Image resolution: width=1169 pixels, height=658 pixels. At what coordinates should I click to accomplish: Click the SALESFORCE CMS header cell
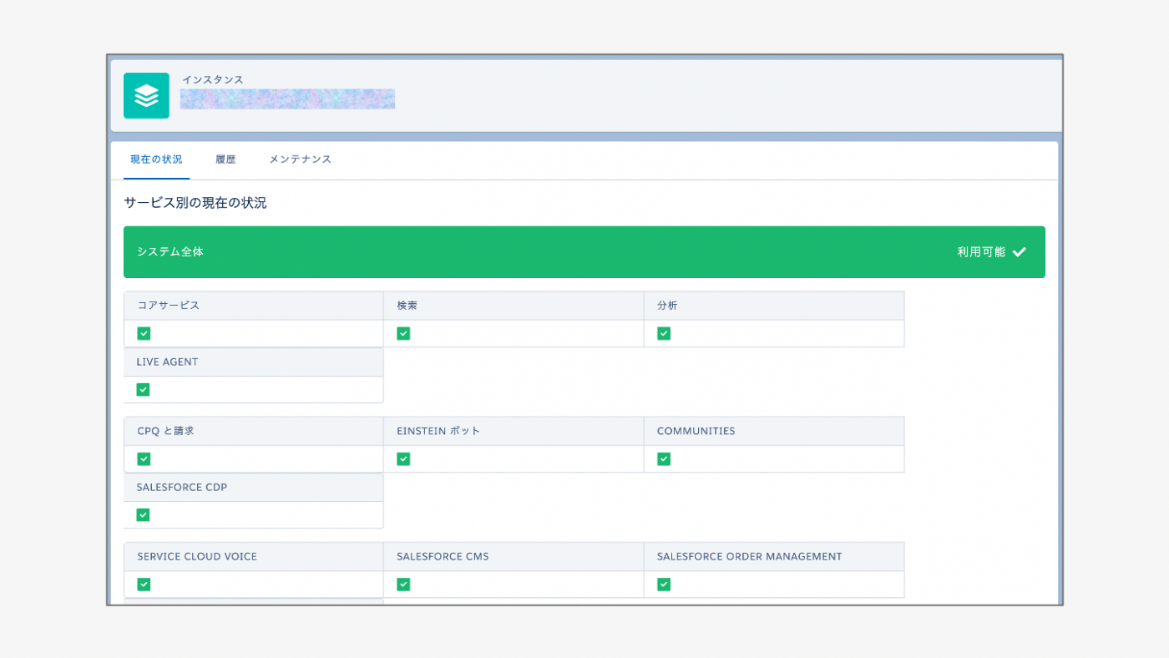514,556
